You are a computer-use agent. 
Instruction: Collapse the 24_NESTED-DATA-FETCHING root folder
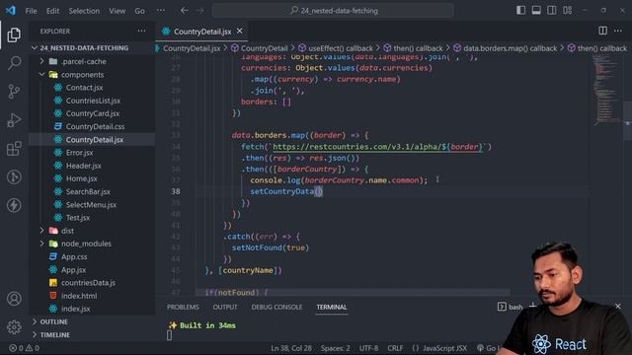tap(84, 48)
